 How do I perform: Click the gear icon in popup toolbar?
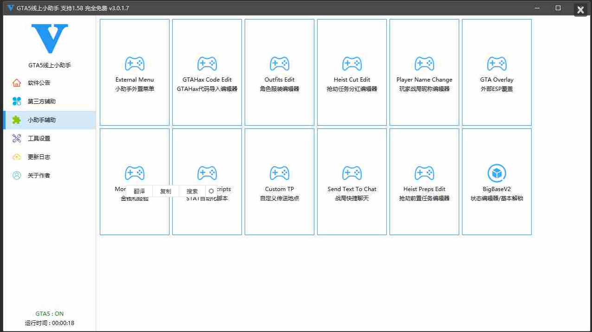click(211, 191)
